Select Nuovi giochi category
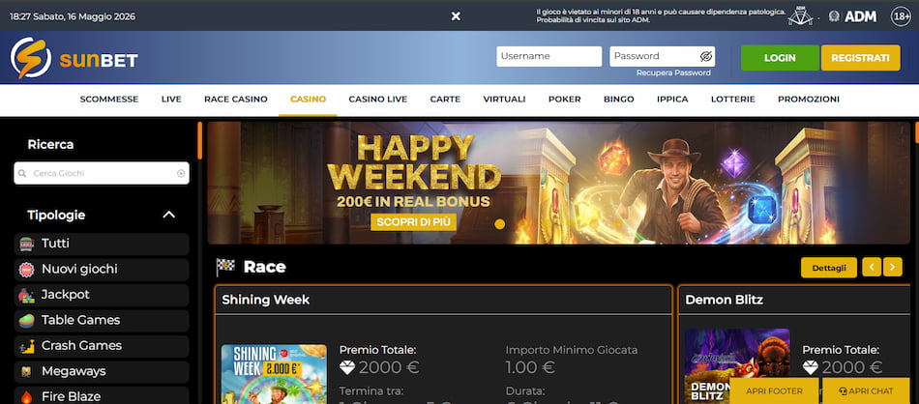919x404 pixels. click(102, 270)
